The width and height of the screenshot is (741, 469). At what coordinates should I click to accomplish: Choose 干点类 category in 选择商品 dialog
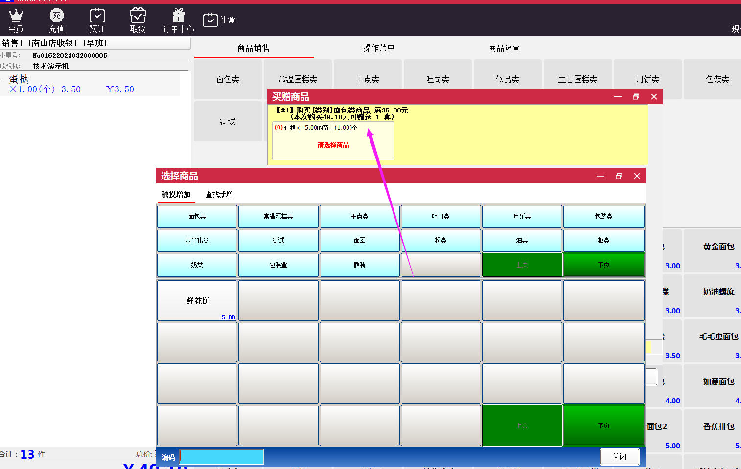pos(360,216)
